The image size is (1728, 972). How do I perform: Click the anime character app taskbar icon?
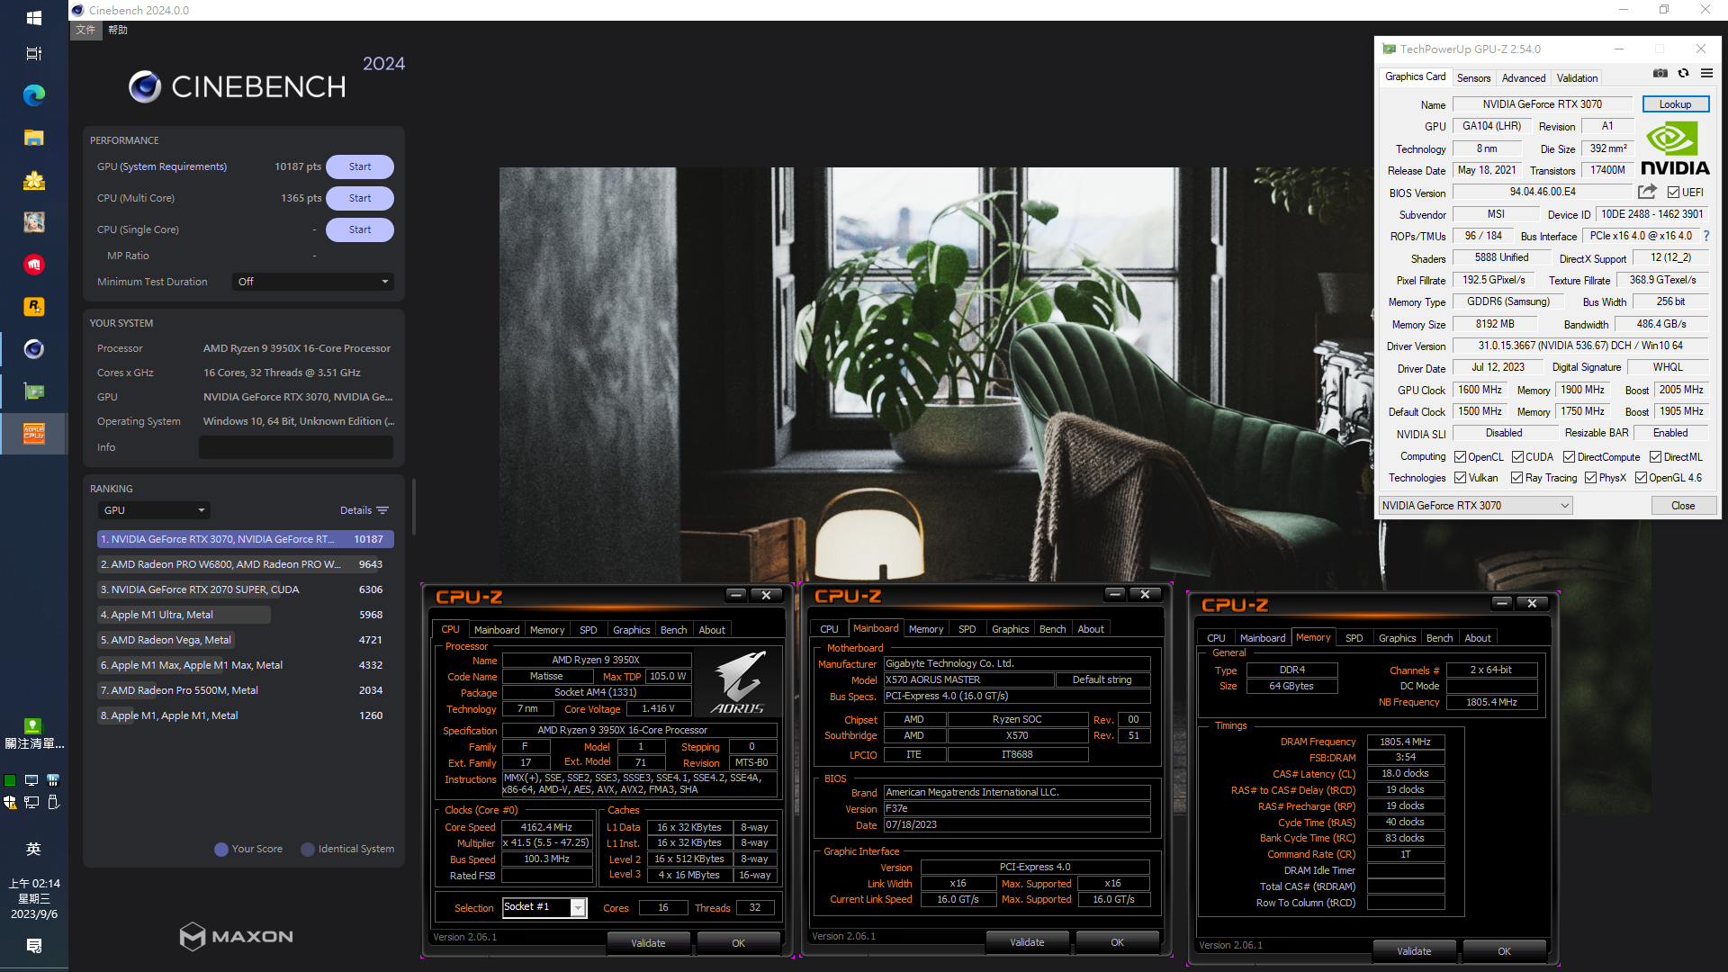click(x=33, y=222)
